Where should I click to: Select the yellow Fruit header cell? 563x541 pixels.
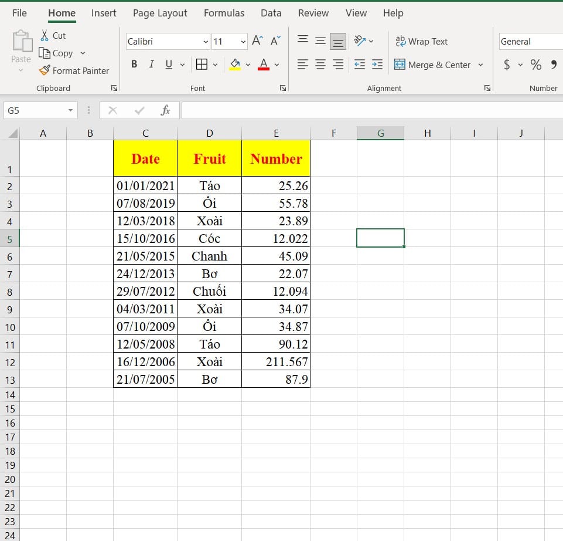coord(209,158)
